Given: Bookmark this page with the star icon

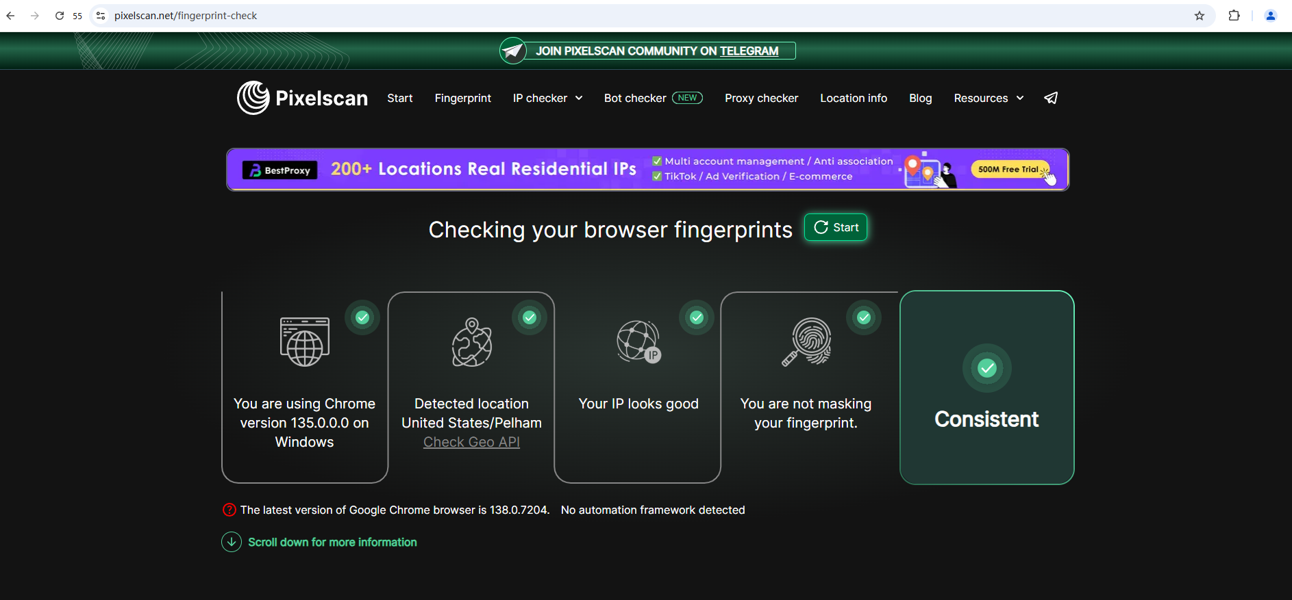Looking at the screenshot, I should click(x=1199, y=16).
